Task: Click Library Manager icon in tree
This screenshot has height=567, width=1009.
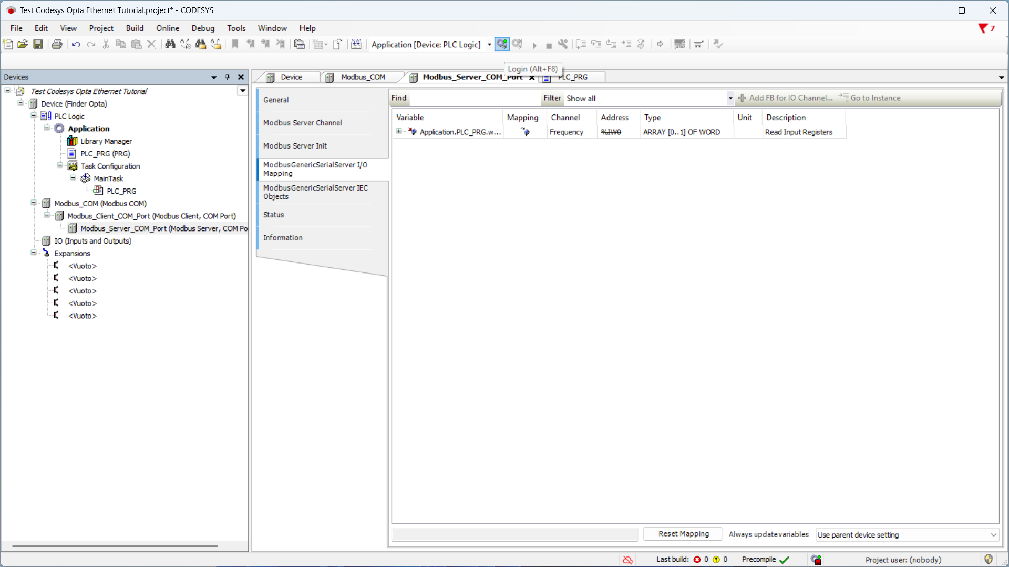Action: (72, 141)
